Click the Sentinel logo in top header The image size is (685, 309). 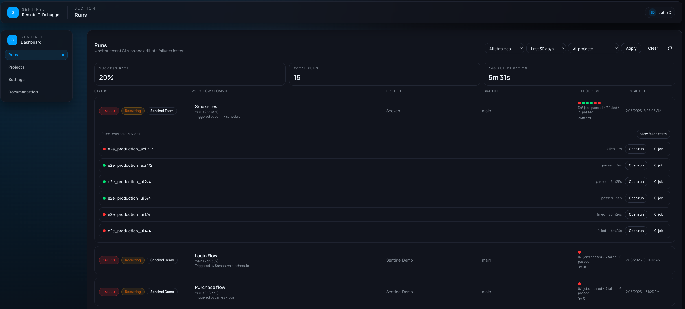click(13, 12)
